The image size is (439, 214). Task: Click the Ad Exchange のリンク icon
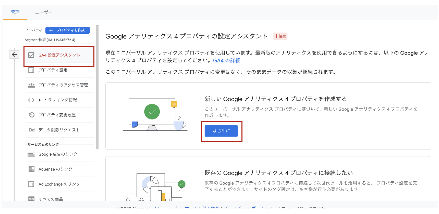[31, 184]
